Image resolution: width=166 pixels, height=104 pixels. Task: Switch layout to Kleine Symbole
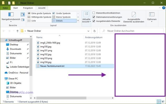pyautogui.click(x=62, y=17)
